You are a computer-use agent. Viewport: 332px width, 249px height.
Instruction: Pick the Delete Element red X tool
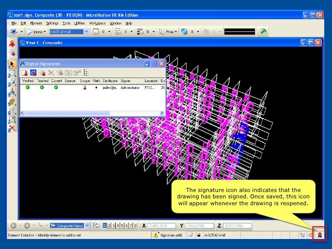point(12,128)
